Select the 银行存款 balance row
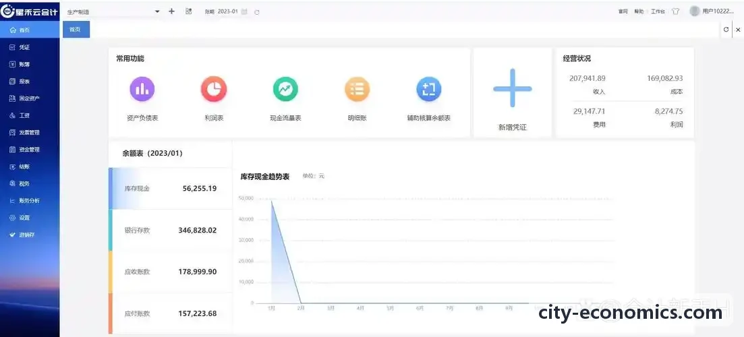 [171, 231]
